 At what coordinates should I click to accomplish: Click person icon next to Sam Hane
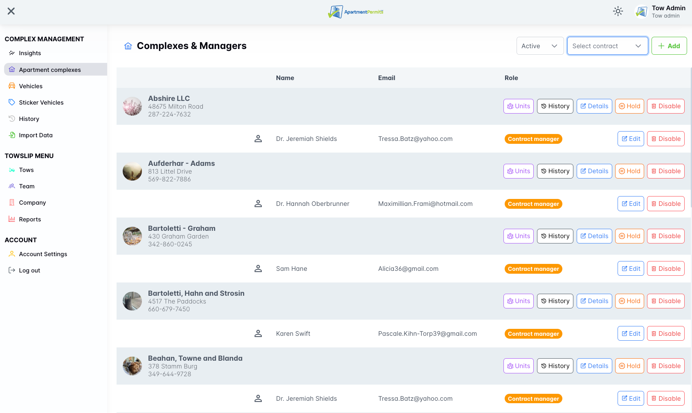[x=258, y=269]
